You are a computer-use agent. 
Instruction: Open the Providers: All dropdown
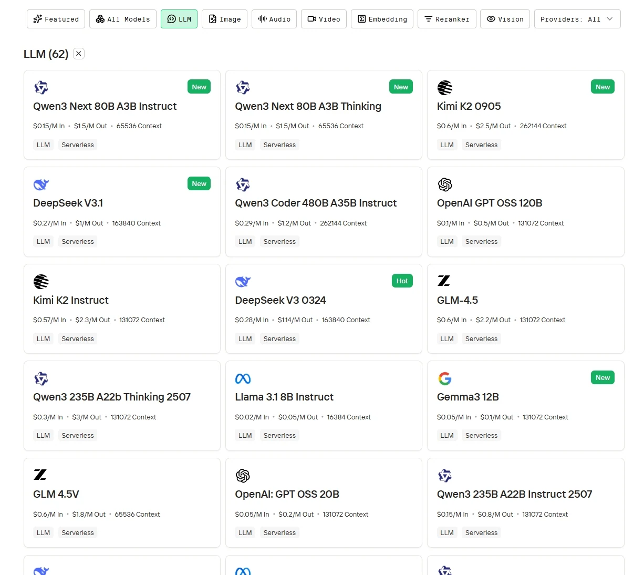pos(577,19)
